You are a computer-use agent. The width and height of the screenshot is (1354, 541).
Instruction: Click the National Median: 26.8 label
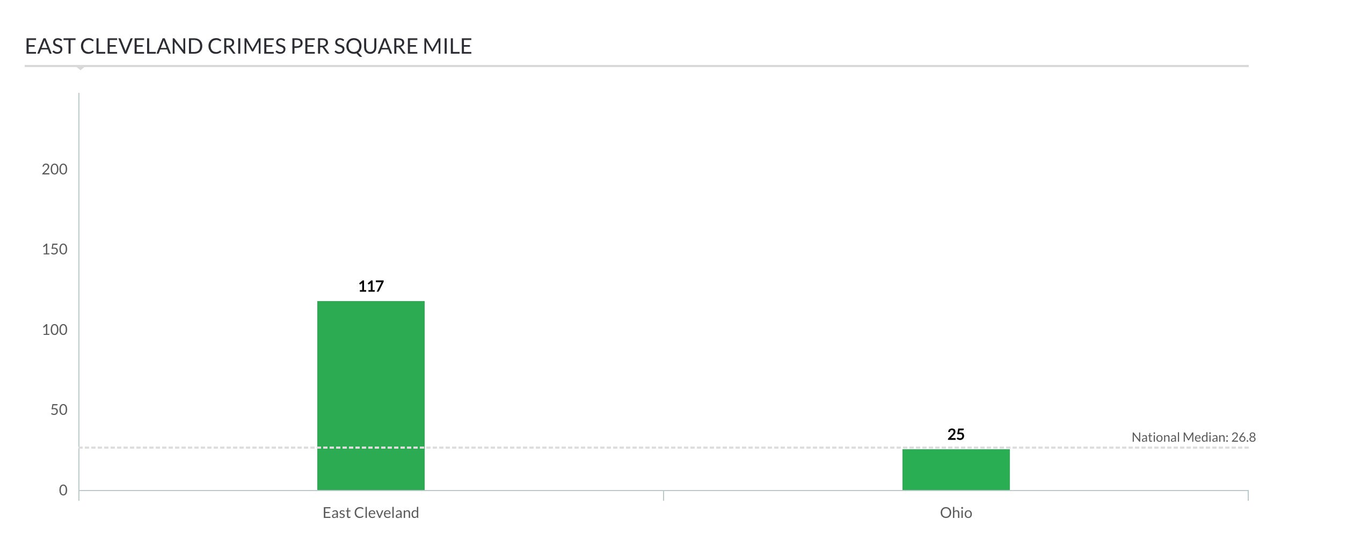point(1193,437)
